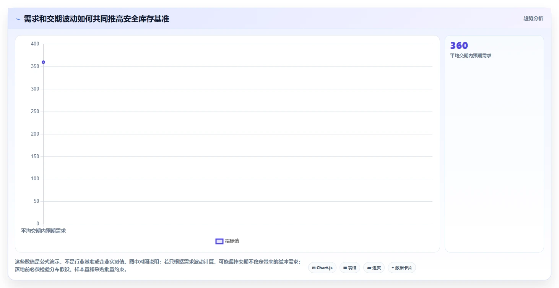Image resolution: width=559 pixels, height=288 pixels.
Task: Click the 趋势分析 label in header
Action: (533, 19)
